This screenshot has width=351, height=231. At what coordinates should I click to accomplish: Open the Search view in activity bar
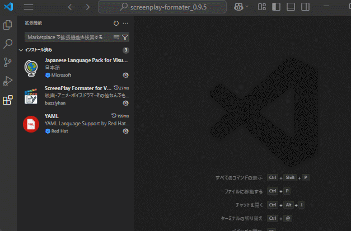(x=8, y=44)
